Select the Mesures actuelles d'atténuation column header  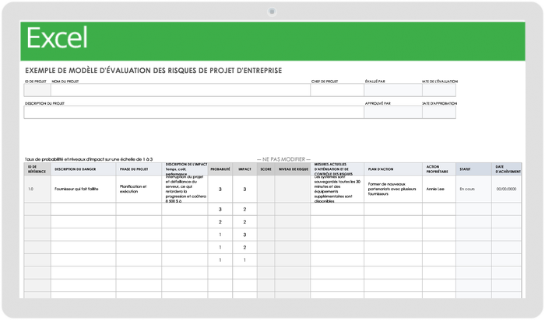[337, 169]
